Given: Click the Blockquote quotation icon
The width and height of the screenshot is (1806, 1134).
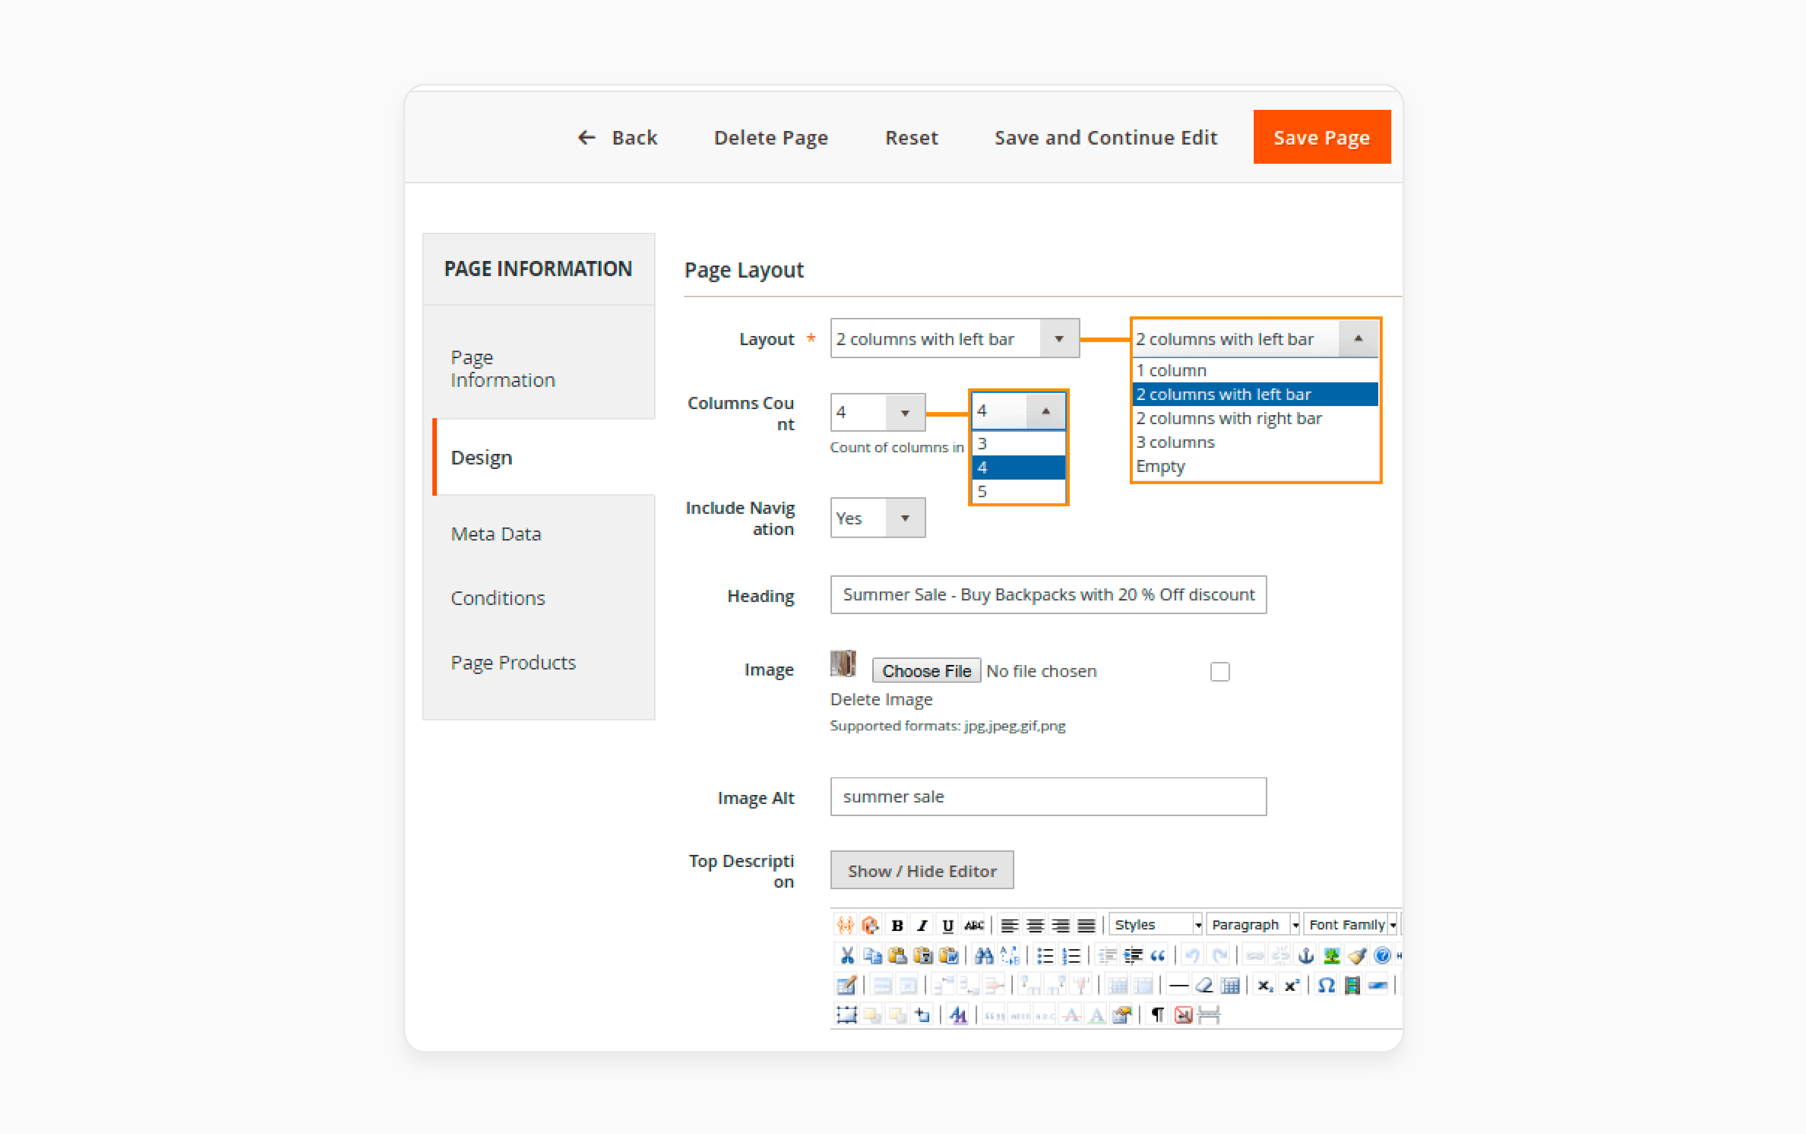Looking at the screenshot, I should tap(1157, 955).
